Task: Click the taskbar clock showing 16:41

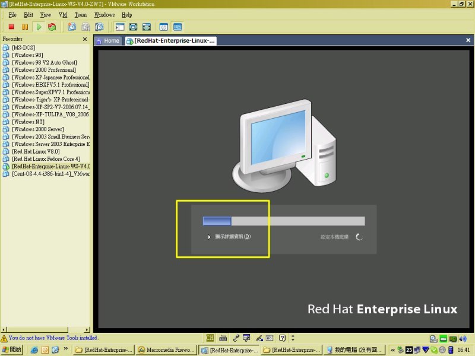Action: click(464, 350)
